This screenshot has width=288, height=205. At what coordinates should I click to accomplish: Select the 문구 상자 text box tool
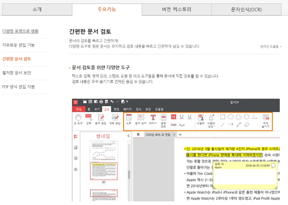[x=141, y=119]
